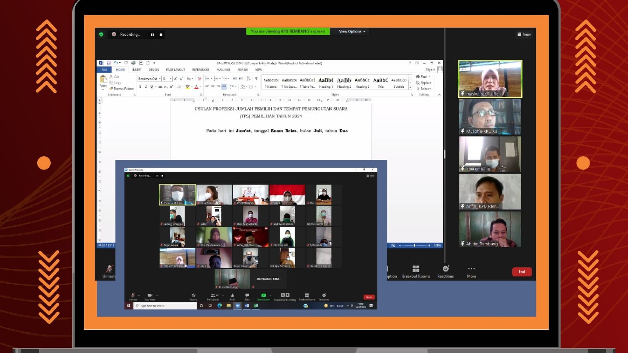
Task: Open Reactions in outer Zoom toolbar
Action: (445, 272)
